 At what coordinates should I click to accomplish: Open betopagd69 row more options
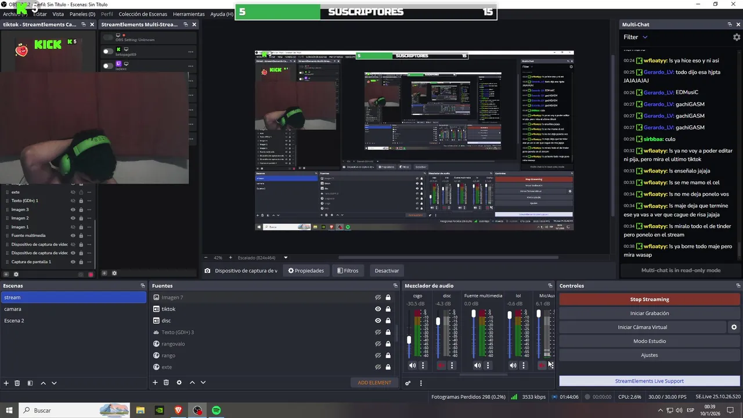click(x=190, y=52)
